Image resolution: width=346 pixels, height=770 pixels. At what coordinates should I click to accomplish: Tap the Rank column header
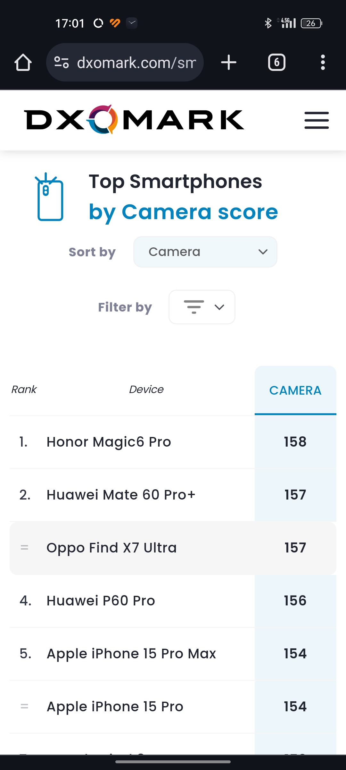point(24,389)
